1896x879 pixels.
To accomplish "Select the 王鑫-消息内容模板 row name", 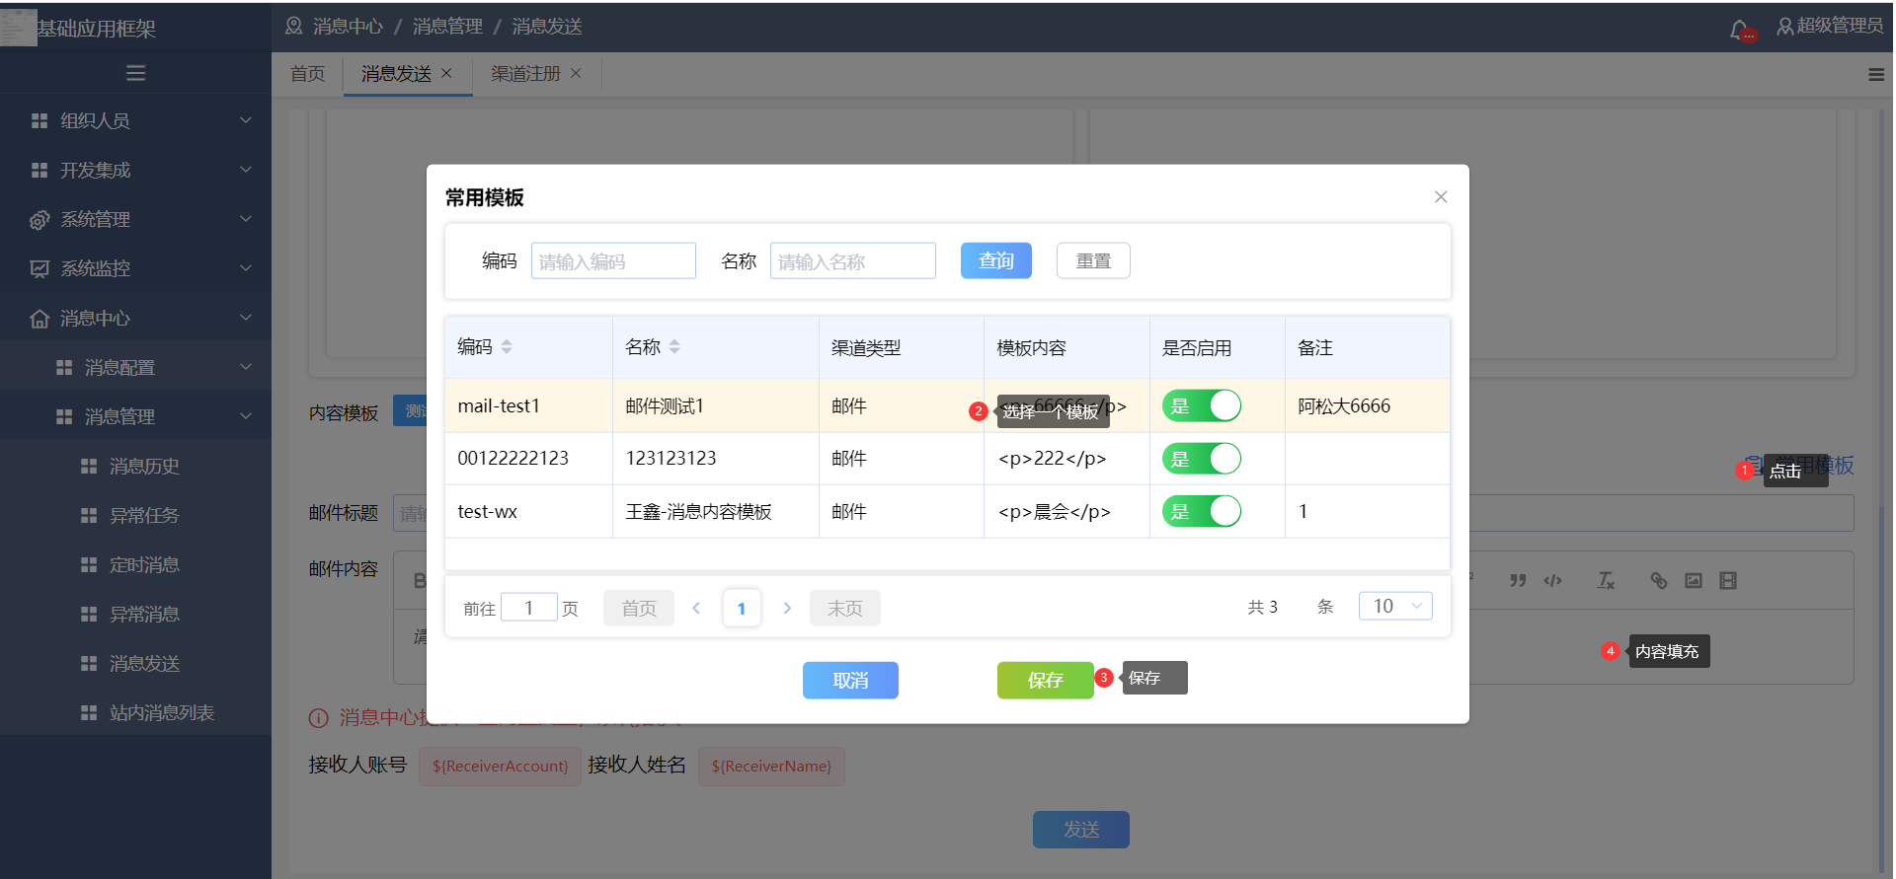I will coord(698,511).
